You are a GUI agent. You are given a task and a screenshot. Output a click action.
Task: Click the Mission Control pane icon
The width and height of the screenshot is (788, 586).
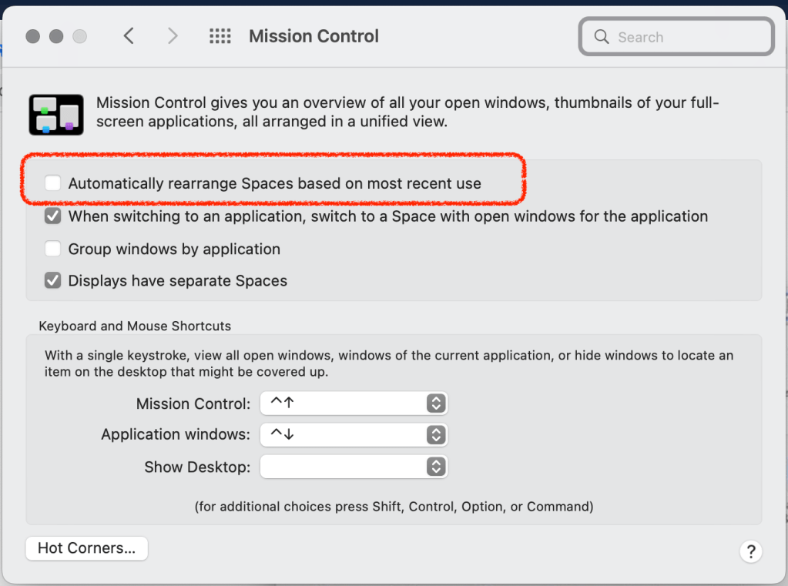[55, 114]
